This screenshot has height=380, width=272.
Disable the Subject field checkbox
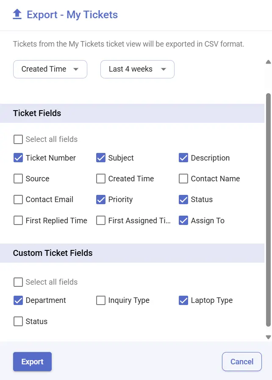pyautogui.click(x=101, y=158)
